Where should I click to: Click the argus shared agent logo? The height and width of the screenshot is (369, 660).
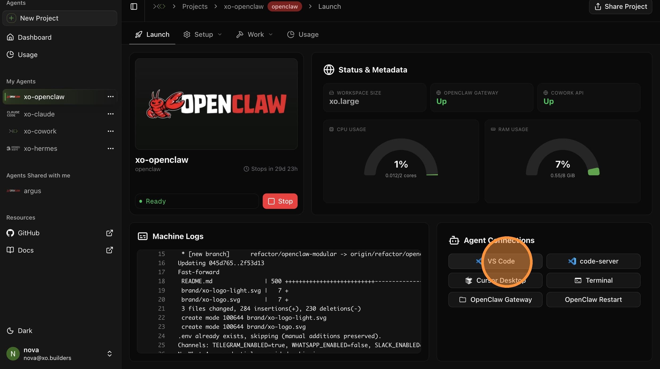coord(13,191)
